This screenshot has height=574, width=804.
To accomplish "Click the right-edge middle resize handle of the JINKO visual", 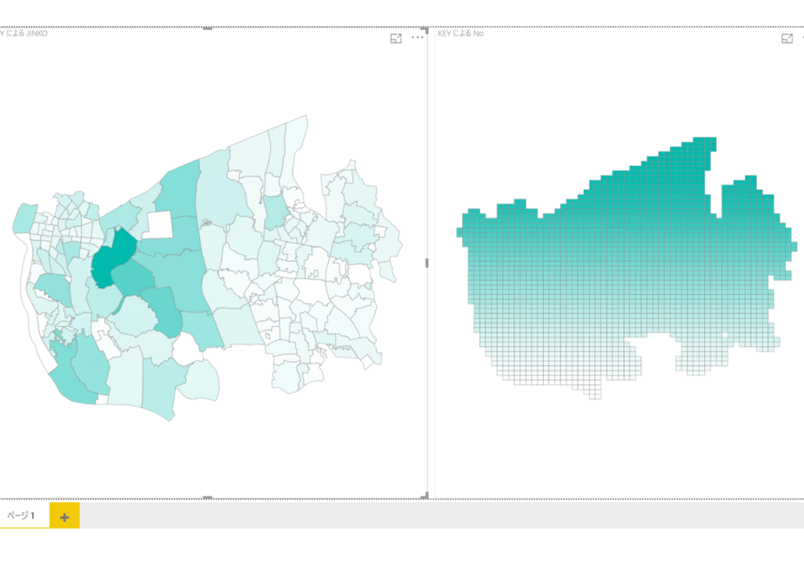I will pos(426,263).
